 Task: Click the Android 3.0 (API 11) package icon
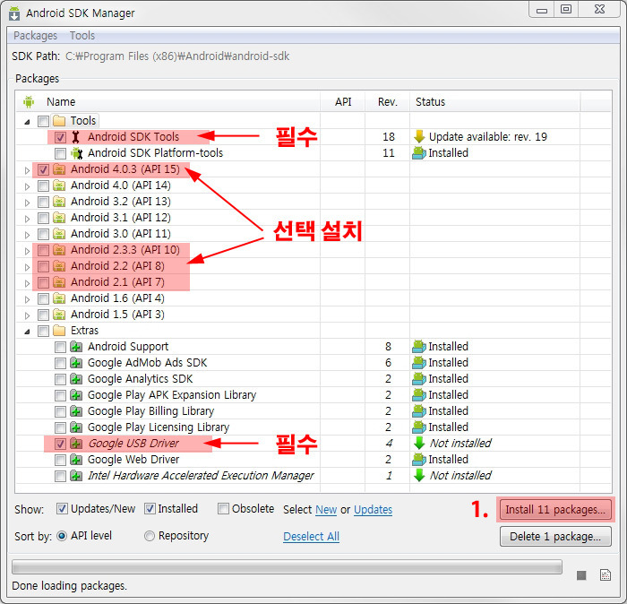point(59,234)
